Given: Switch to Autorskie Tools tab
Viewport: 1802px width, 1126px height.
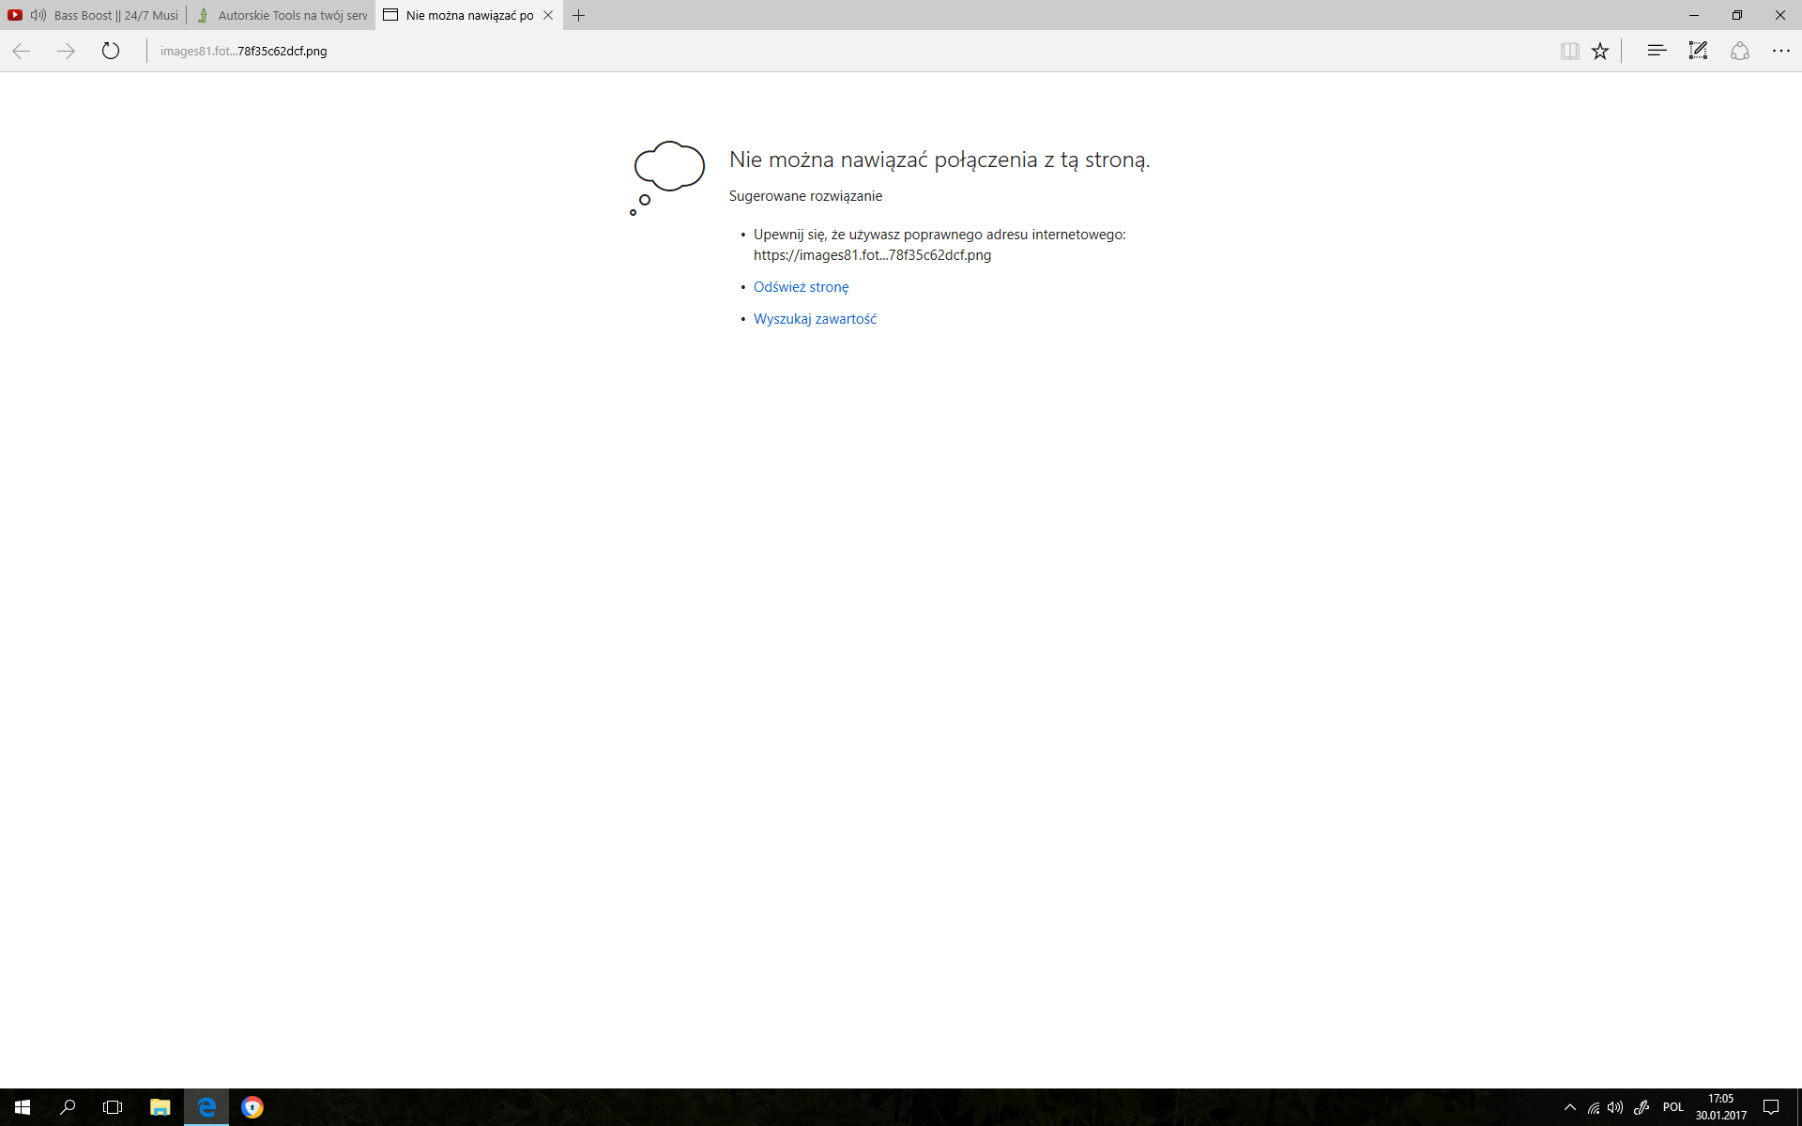Looking at the screenshot, I should (291, 15).
